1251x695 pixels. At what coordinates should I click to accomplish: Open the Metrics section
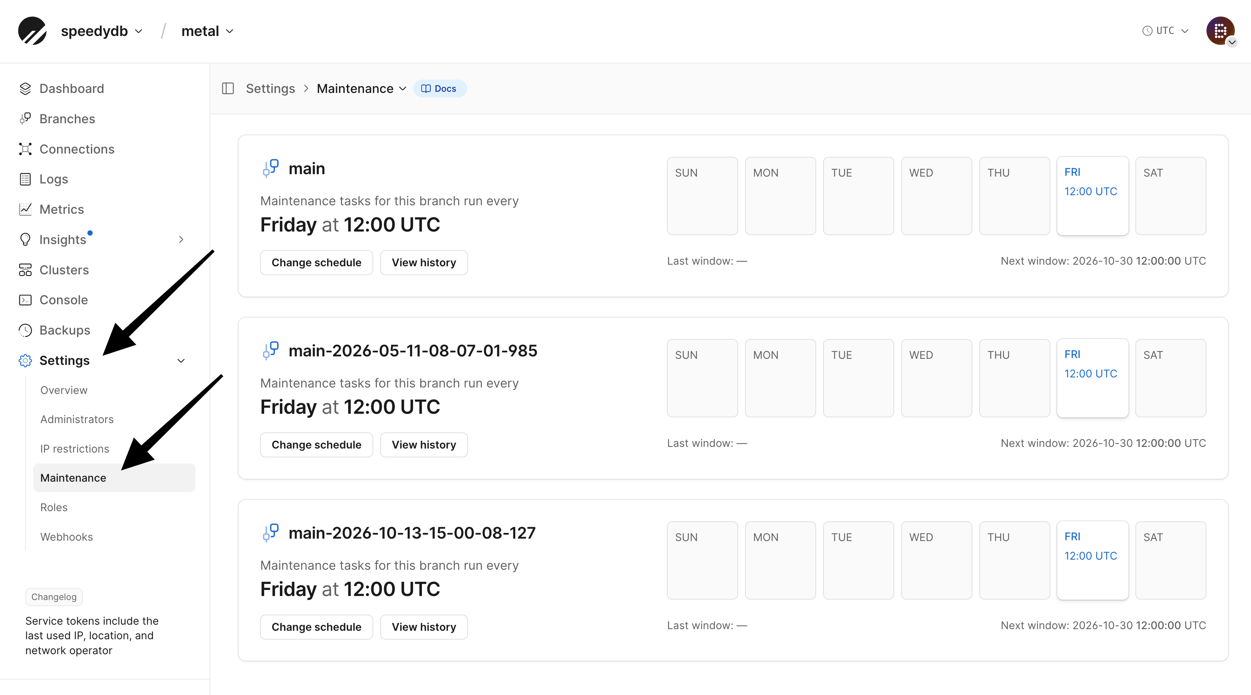61,209
